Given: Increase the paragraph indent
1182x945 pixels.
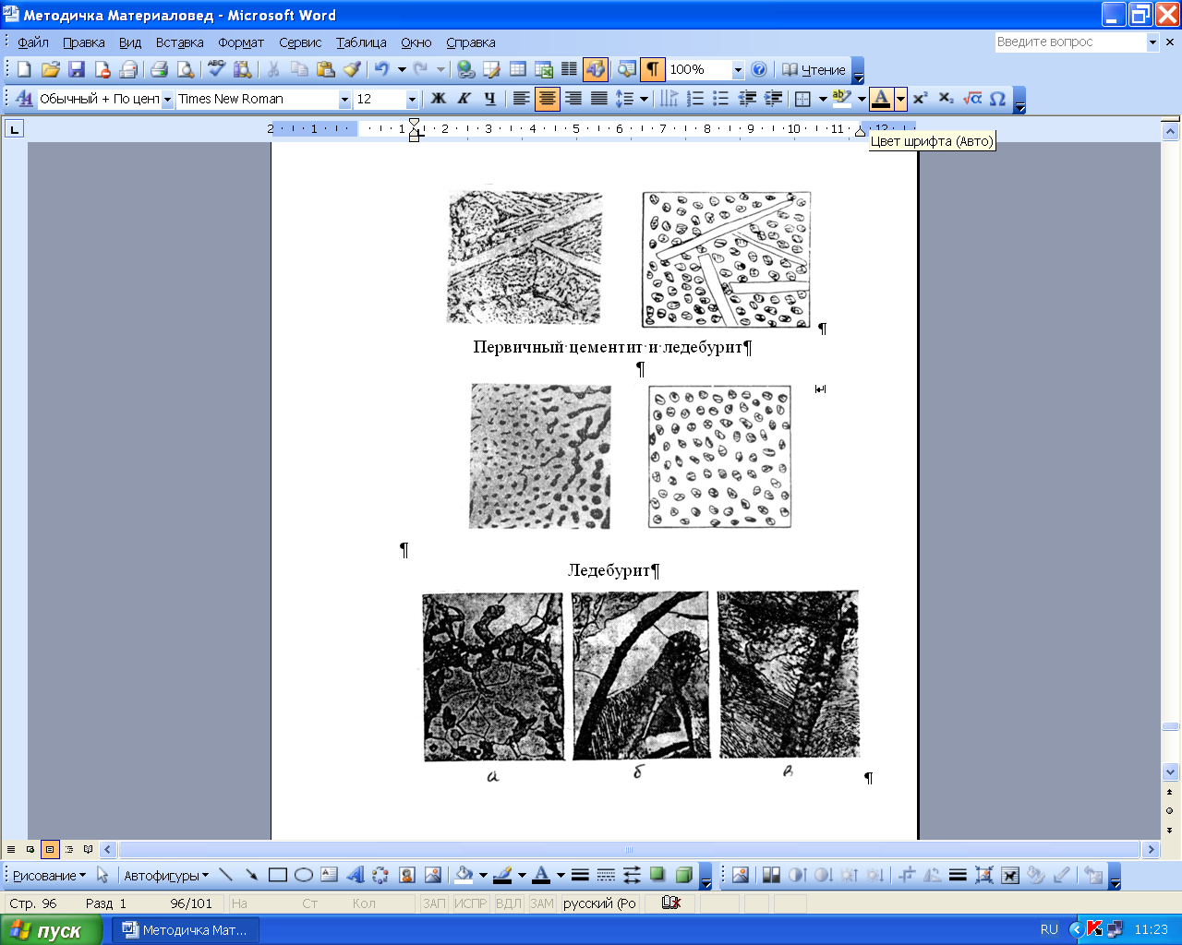Looking at the screenshot, I should 774,99.
